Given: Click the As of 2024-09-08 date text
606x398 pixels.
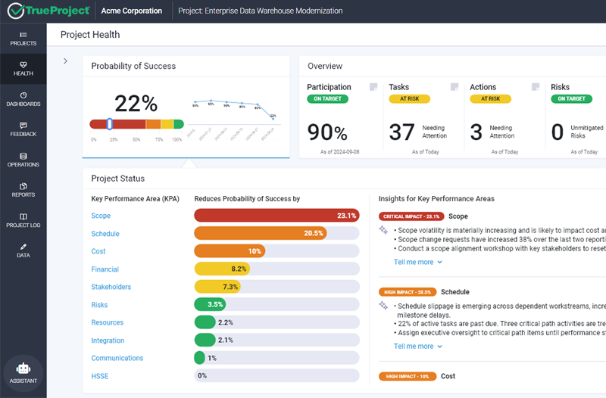Looking at the screenshot, I should 339,152.
